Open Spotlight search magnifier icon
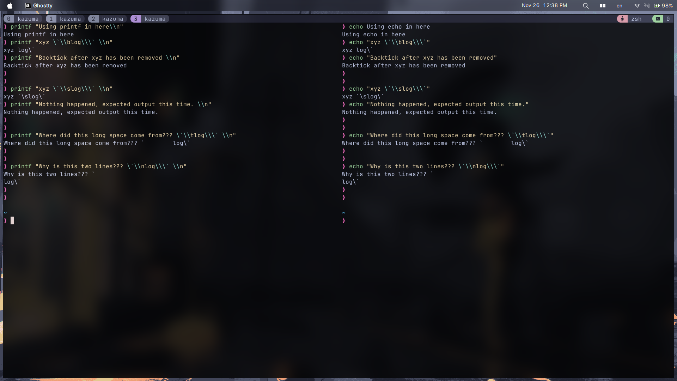Image resolution: width=677 pixels, height=381 pixels. click(x=586, y=6)
